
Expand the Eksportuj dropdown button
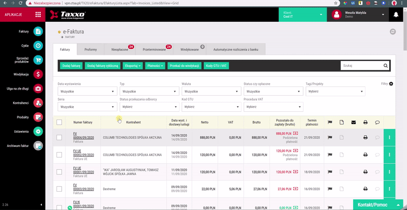point(133,66)
